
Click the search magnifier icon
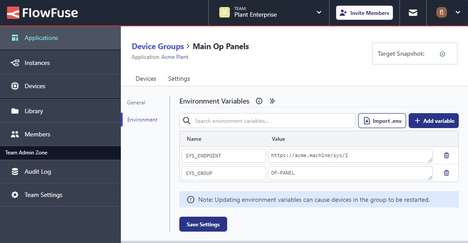pyautogui.click(x=187, y=121)
